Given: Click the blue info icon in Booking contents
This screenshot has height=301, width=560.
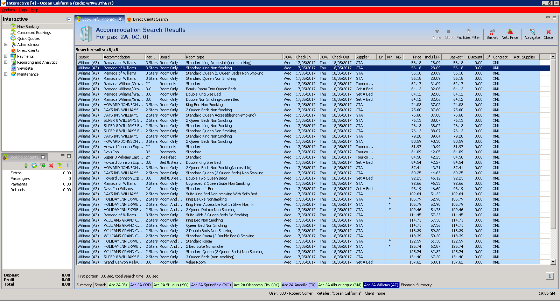Looking at the screenshot, I should point(68,166).
